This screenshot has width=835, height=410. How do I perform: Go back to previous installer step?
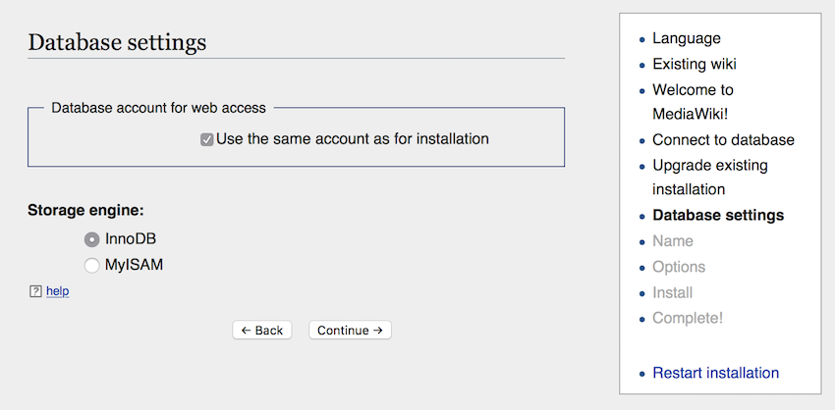[262, 331]
